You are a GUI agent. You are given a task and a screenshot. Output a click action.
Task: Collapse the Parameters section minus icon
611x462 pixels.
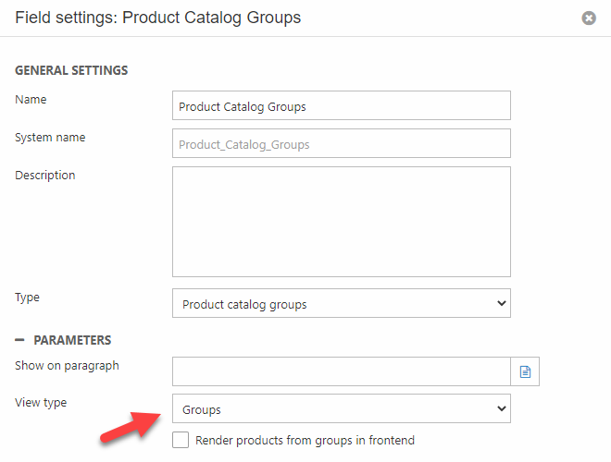20,340
